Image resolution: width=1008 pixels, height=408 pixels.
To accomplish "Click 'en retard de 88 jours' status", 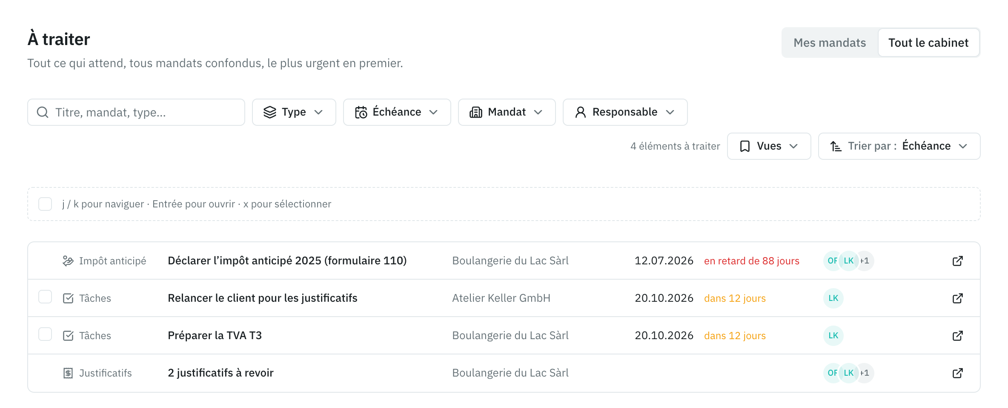I will click(752, 261).
